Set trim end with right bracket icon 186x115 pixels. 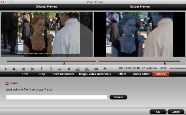pos(51,69)
